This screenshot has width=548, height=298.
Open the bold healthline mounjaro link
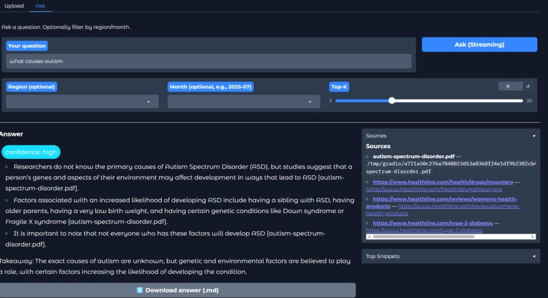pyautogui.click(x=443, y=182)
